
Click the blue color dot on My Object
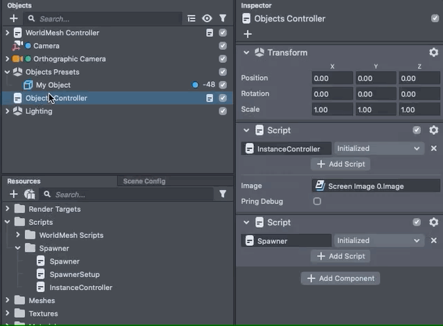pyautogui.click(x=195, y=85)
